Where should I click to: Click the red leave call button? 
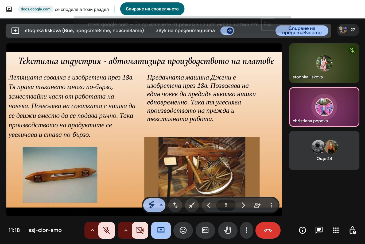click(x=268, y=230)
